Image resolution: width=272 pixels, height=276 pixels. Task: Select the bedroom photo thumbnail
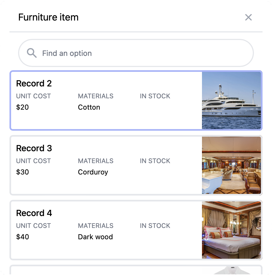pyautogui.click(x=231, y=230)
